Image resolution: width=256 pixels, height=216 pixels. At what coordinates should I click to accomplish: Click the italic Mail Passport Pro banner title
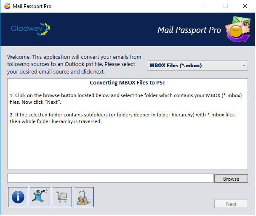tap(189, 30)
